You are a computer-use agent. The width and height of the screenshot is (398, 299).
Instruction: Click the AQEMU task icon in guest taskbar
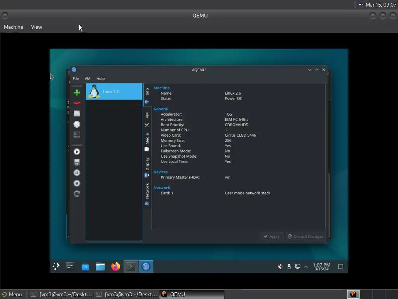point(146,266)
